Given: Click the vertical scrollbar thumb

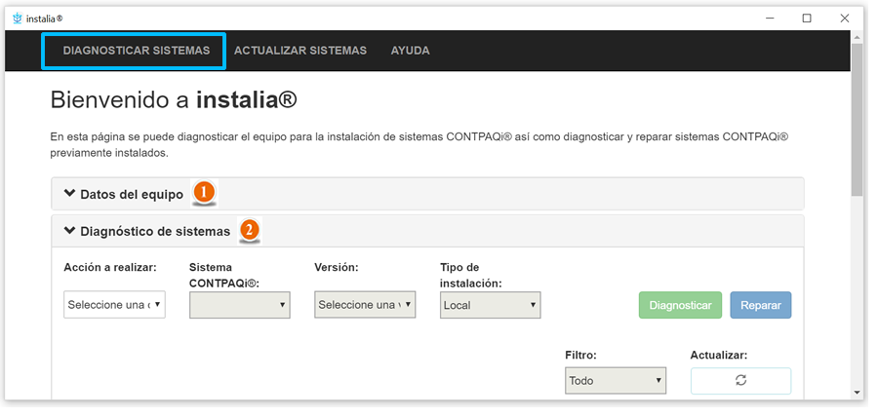Looking at the screenshot, I should [x=857, y=117].
